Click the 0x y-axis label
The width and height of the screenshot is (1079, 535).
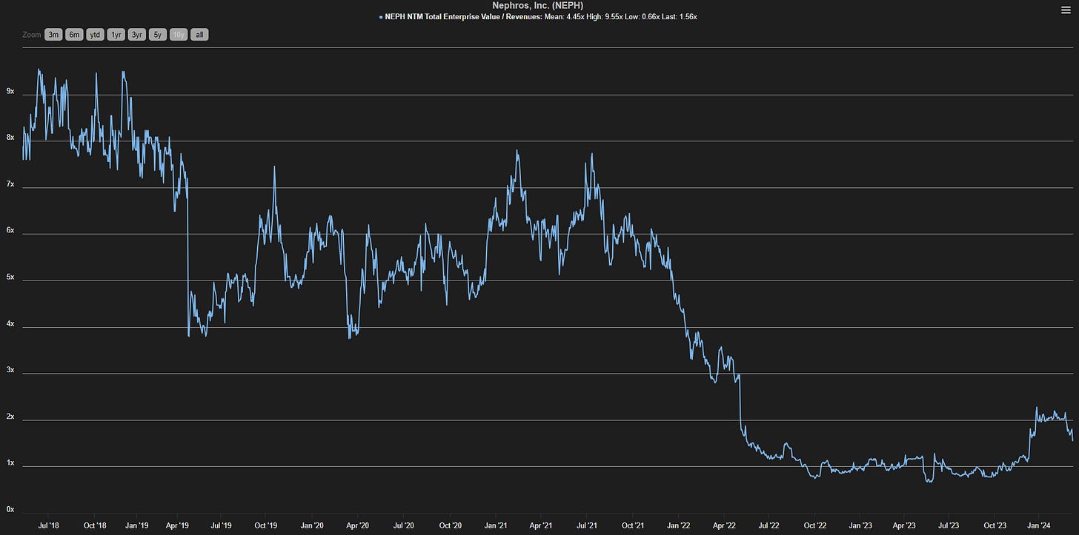(x=10, y=509)
